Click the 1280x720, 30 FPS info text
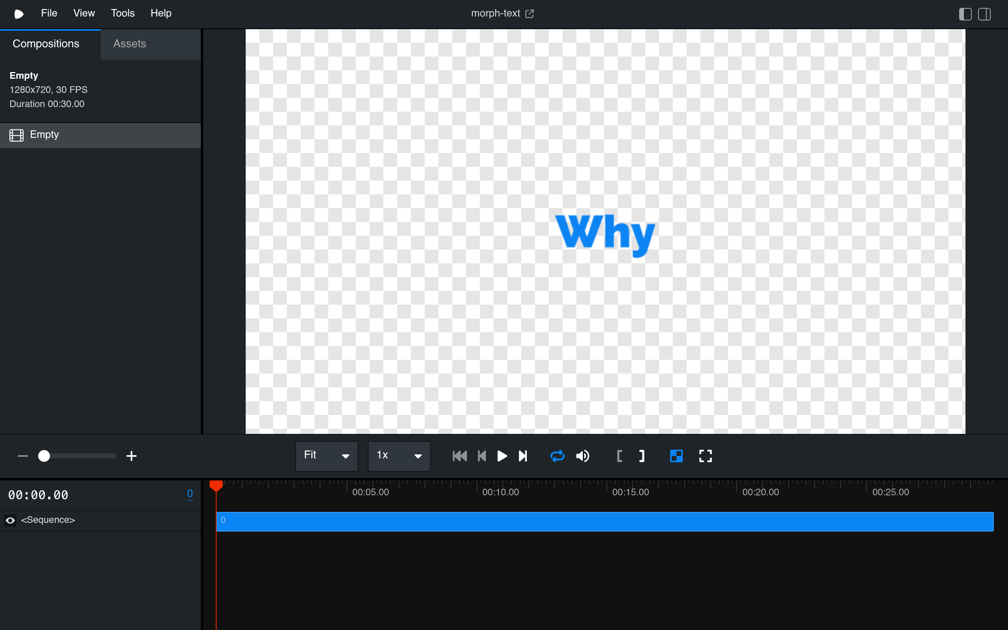 48,90
